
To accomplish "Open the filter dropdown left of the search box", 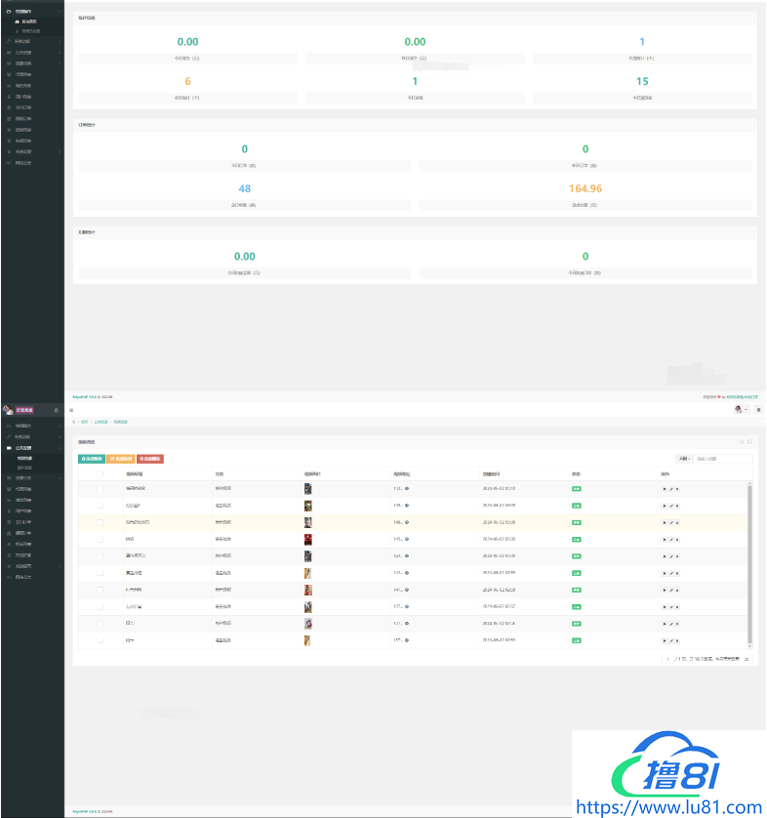I will click(684, 458).
